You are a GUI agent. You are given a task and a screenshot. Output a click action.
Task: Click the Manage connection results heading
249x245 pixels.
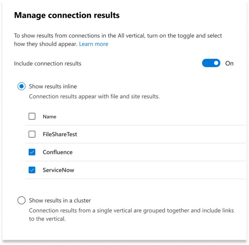point(67,15)
